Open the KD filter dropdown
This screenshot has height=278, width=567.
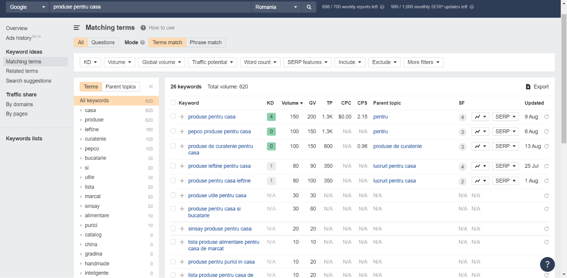(90, 62)
